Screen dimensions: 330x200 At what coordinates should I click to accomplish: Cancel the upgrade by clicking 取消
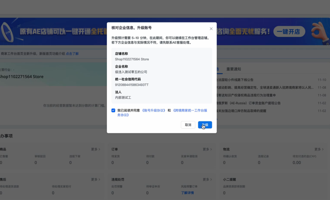188,125
